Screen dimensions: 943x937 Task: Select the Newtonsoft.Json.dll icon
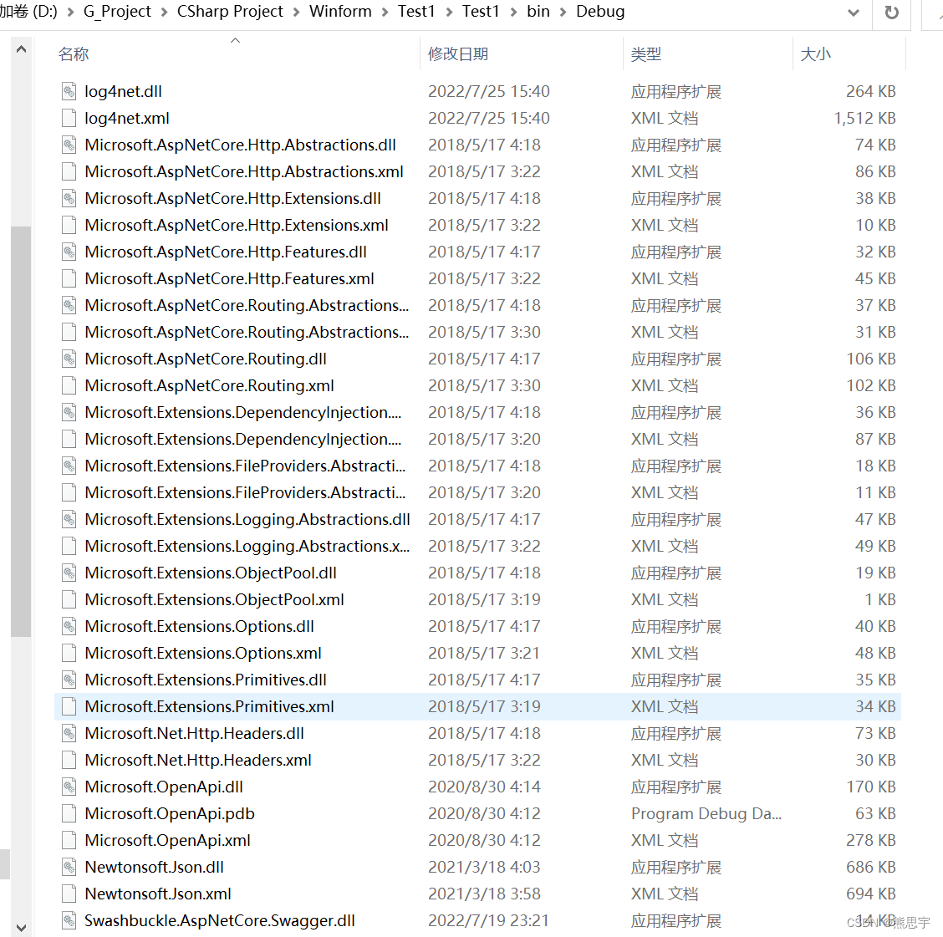[69, 868]
